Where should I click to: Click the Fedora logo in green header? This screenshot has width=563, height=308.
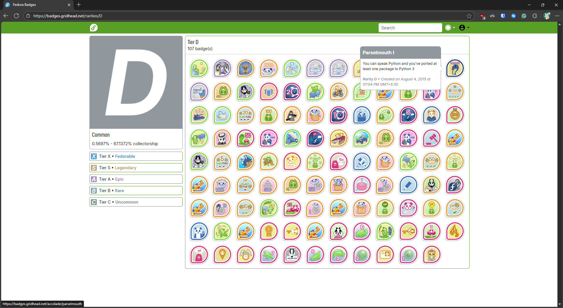click(x=94, y=28)
